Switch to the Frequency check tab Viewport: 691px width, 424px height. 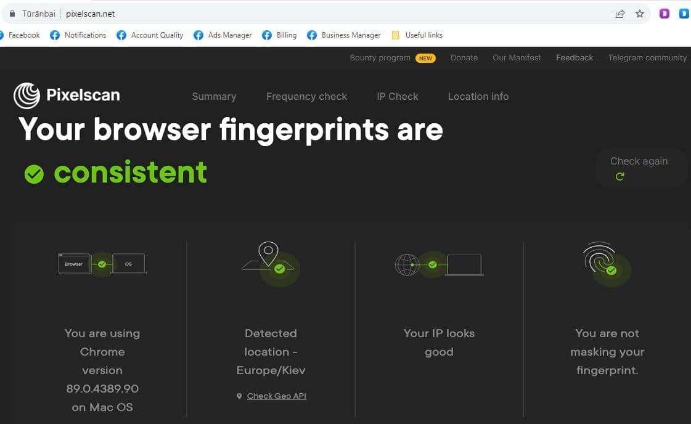click(306, 96)
